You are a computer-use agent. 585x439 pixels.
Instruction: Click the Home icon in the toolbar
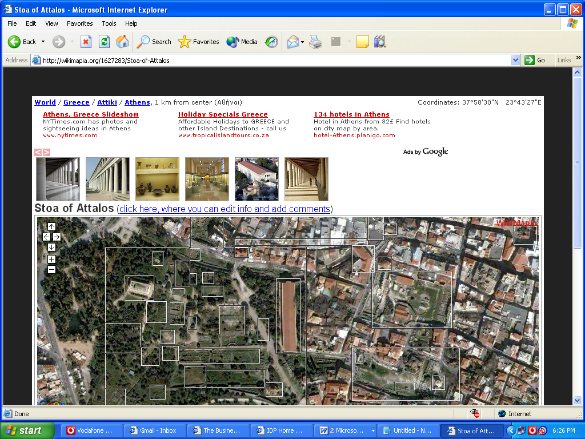pyautogui.click(x=122, y=42)
